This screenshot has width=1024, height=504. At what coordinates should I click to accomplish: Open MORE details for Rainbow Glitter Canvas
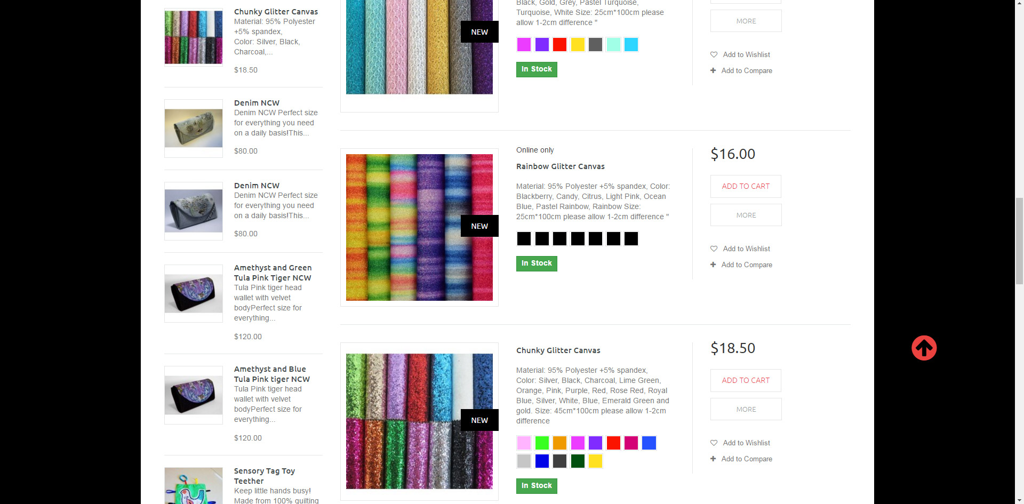point(746,215)
